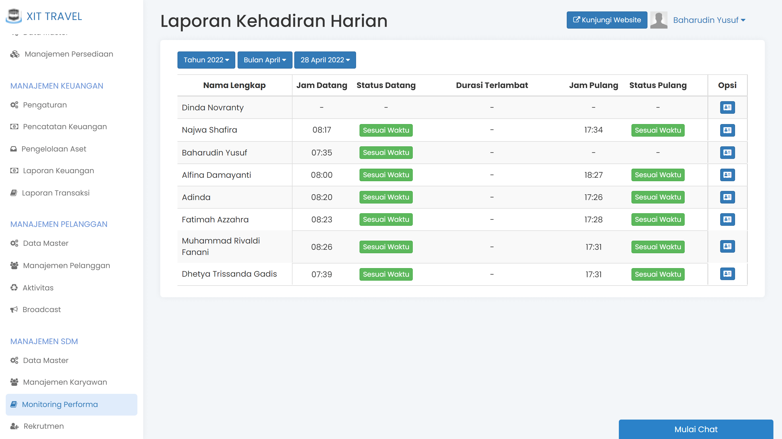Viewport: 782px width, 439px height.
Task: Select the Laporan Transaksi book icon
Action: [14, 193]
